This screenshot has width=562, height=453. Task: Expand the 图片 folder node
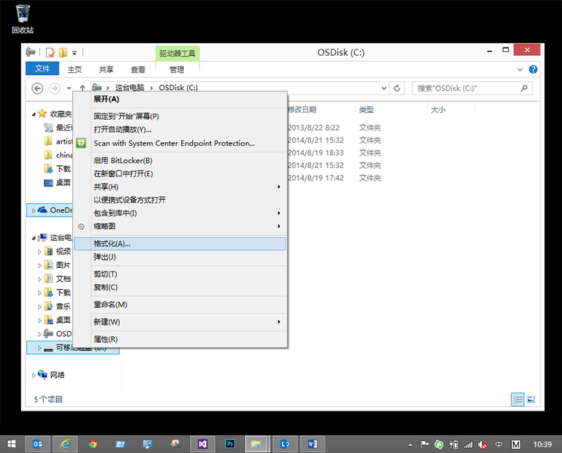(39, 266)
